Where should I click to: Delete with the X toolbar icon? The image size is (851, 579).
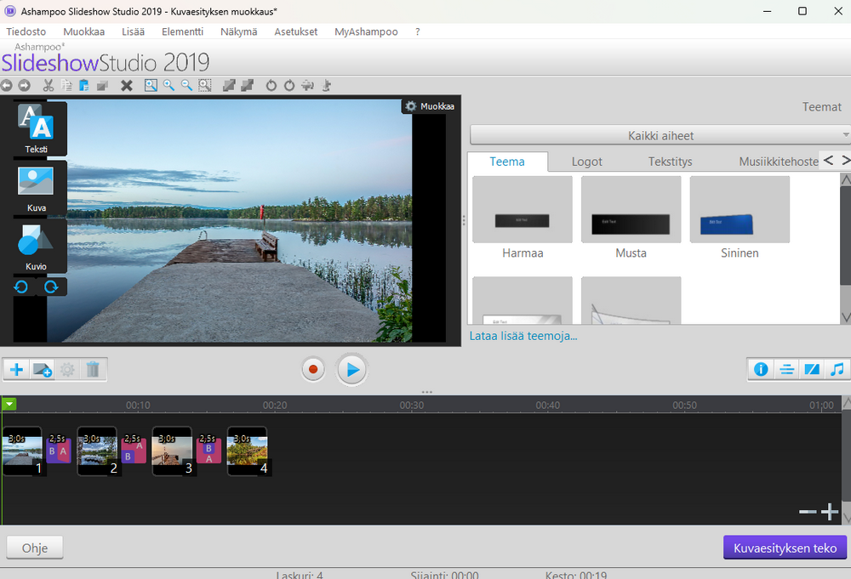(127, 86)
